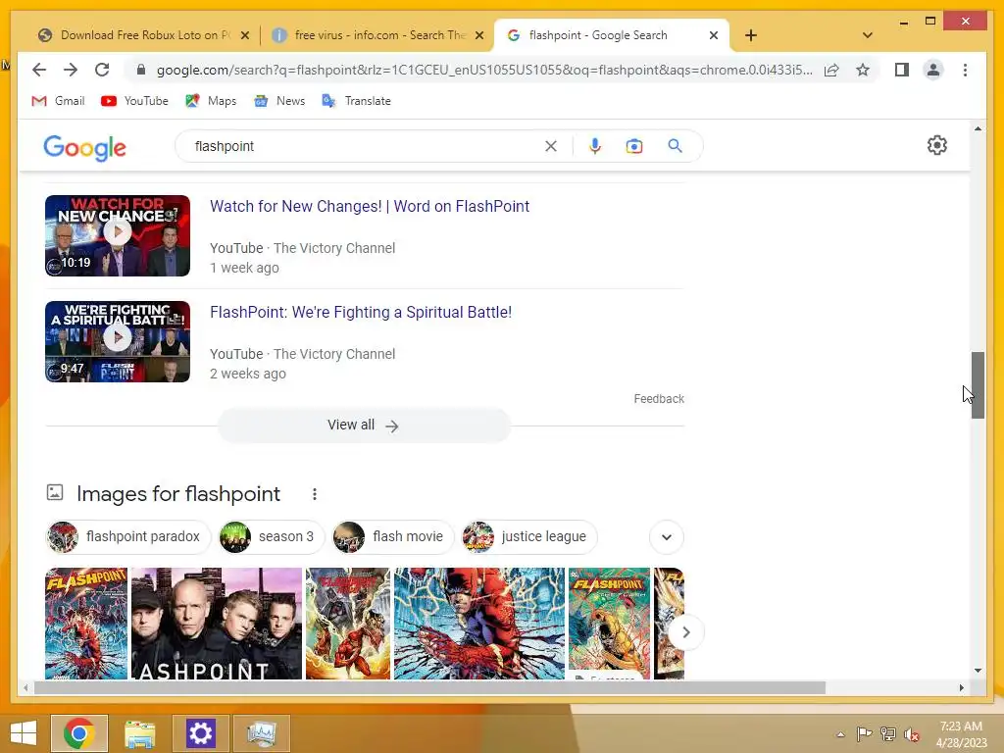Select flash movie image filter chip
The width and height of the screenshot is (1004, 753).
tap(392, 536)
